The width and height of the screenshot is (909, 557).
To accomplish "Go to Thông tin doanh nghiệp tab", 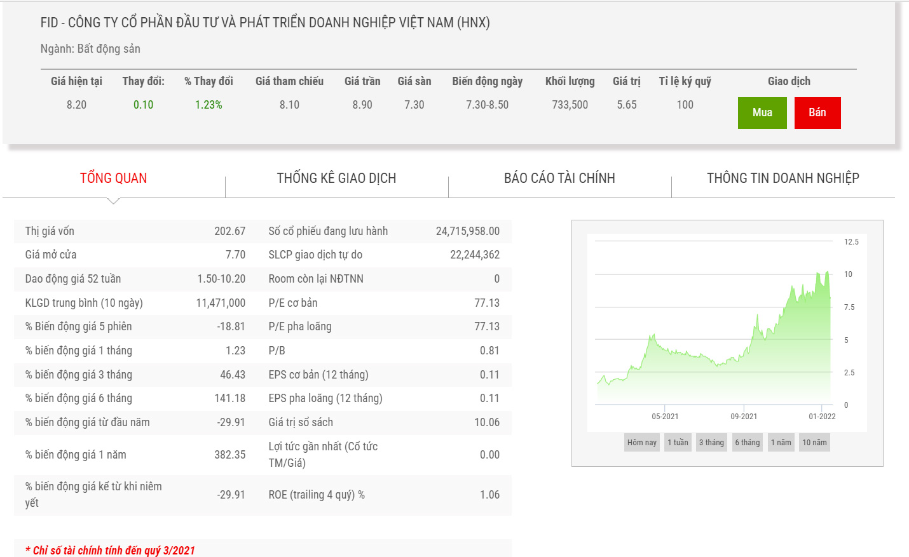I will coord(783,178).
